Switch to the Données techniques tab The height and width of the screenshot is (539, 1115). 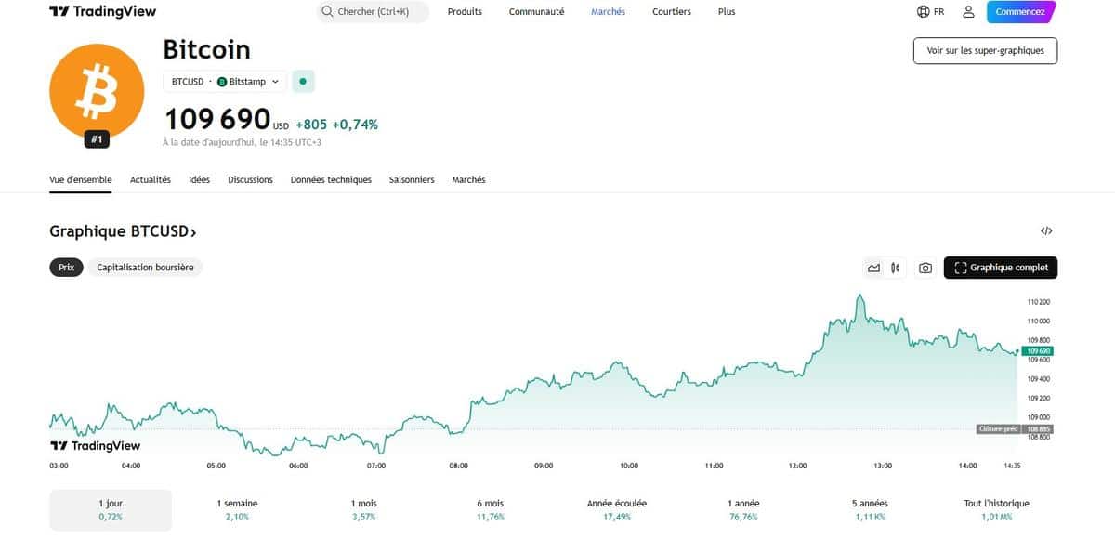coord(331,180)
